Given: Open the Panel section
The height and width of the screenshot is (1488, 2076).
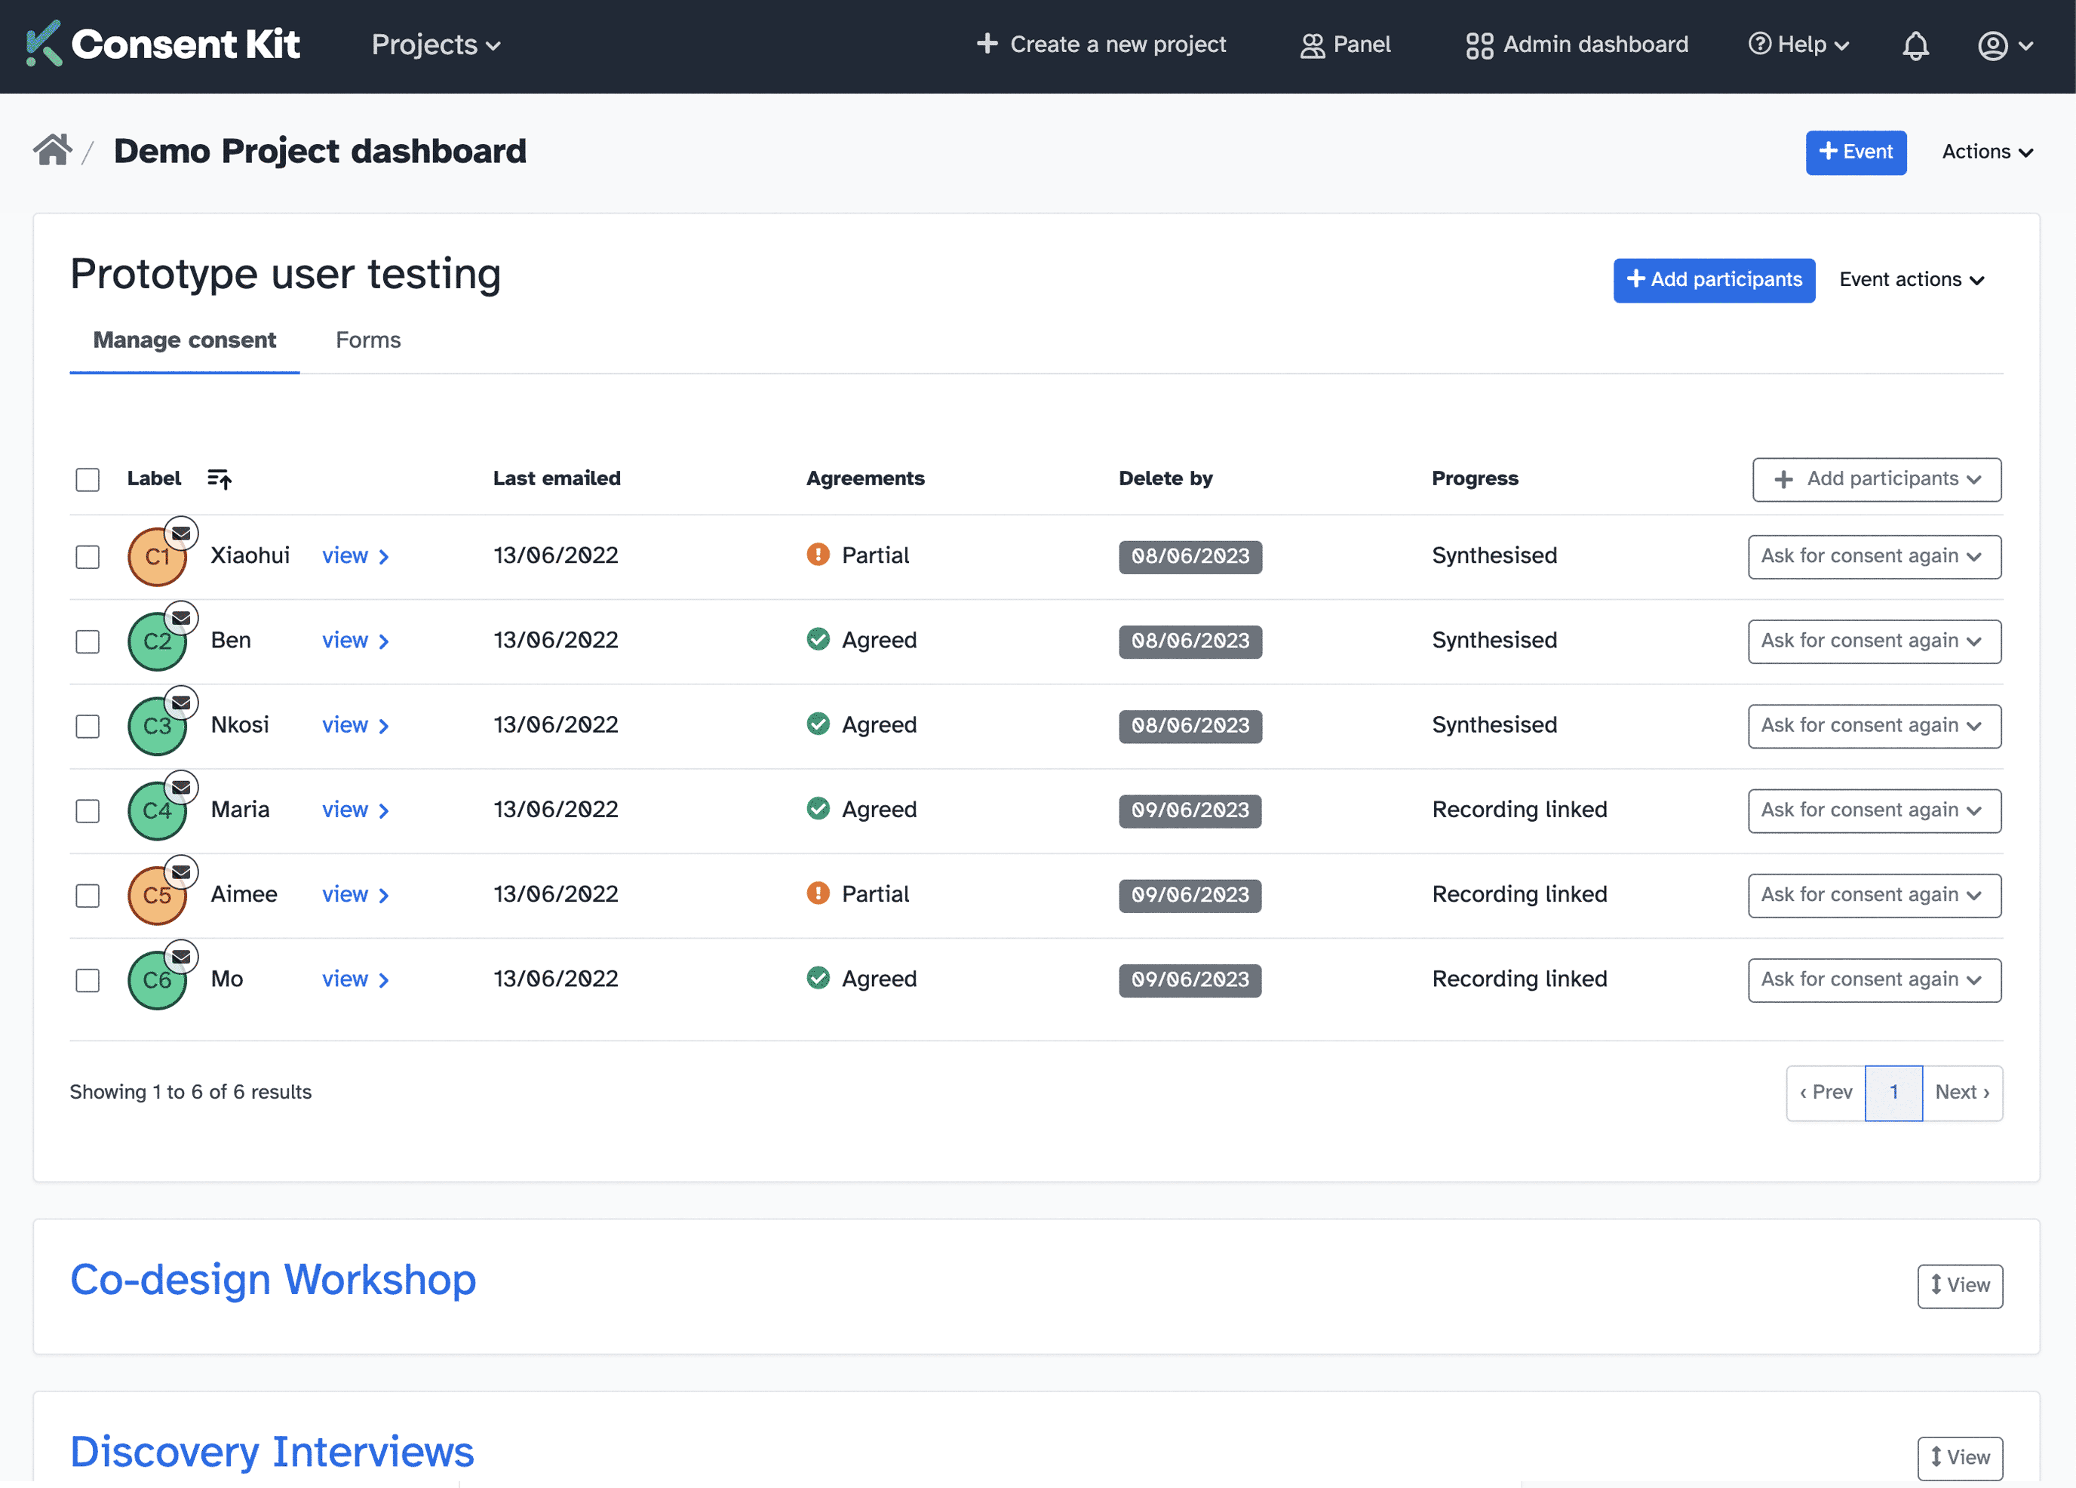Looking at the screenshot, I should click(1344, 44).
